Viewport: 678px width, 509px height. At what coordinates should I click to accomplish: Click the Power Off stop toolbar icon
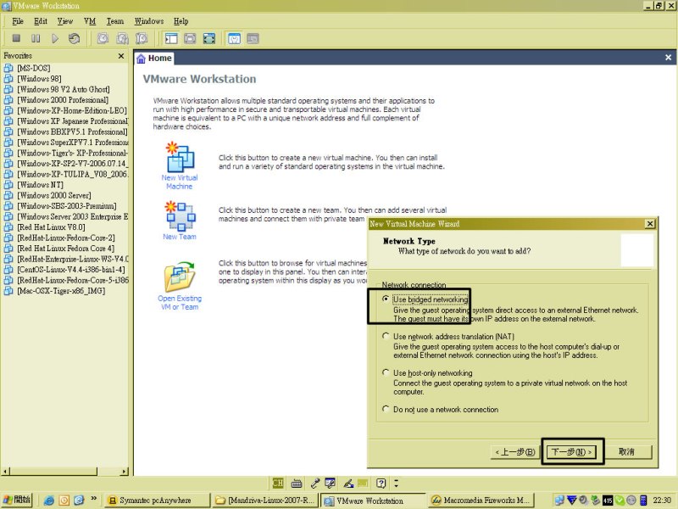point(16,38)
